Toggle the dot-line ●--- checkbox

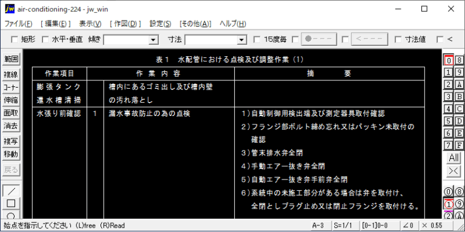(295, 39)
